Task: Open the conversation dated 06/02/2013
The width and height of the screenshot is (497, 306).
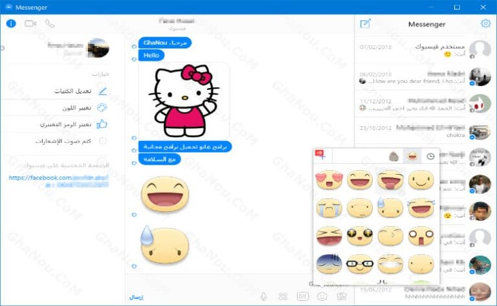Action: [425, 77]
